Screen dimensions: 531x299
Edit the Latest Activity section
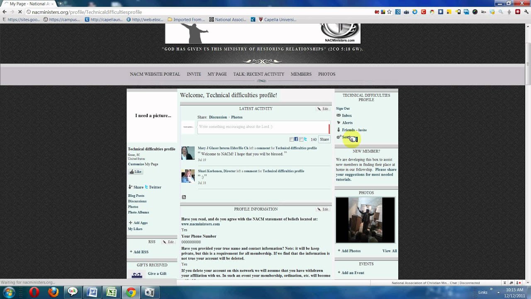click(x=323, y=109)
